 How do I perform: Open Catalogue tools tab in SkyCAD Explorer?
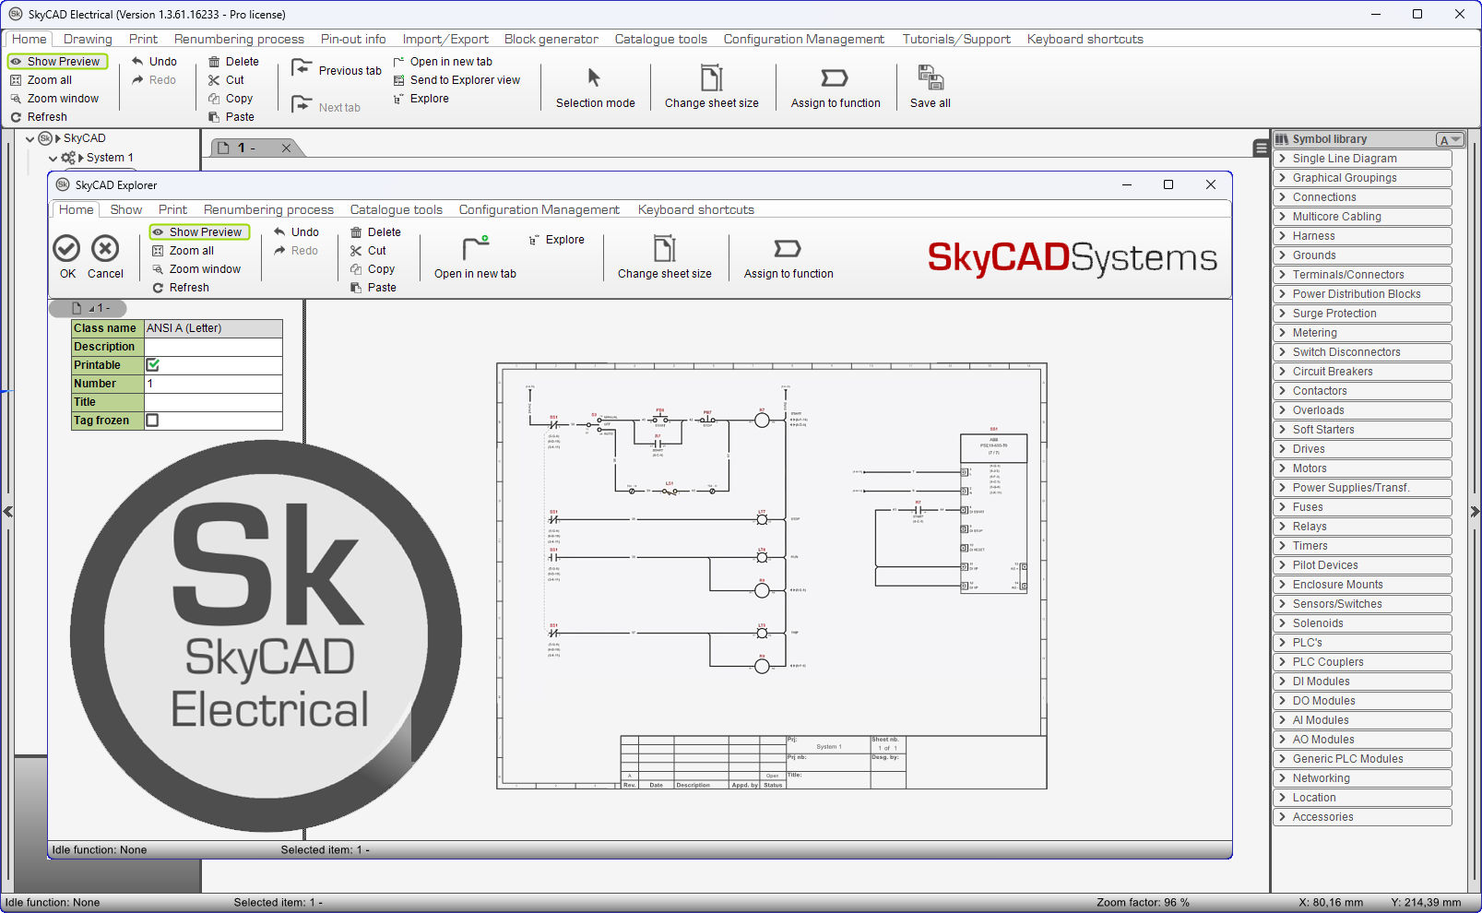[397, 209]
